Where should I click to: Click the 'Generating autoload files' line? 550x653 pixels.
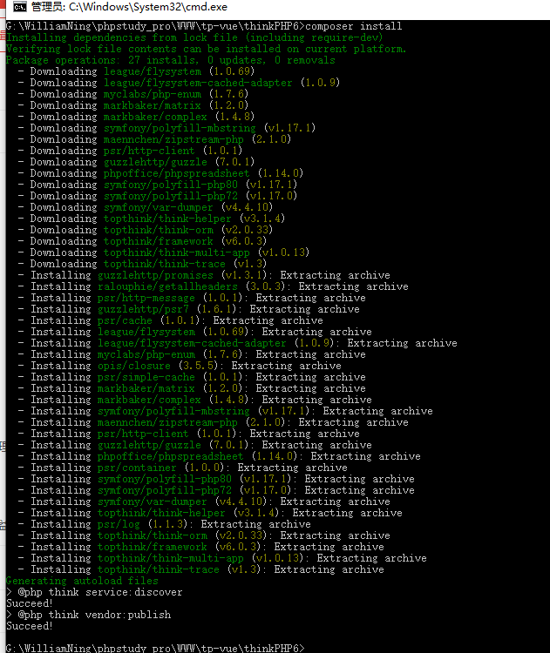pyautogui.click(x=82, y=581)
